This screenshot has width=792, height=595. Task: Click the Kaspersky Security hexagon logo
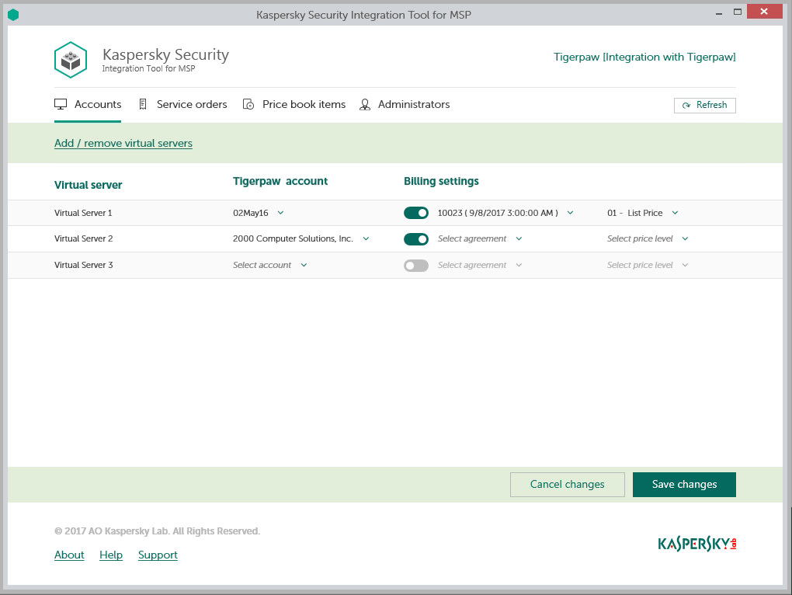71,60
